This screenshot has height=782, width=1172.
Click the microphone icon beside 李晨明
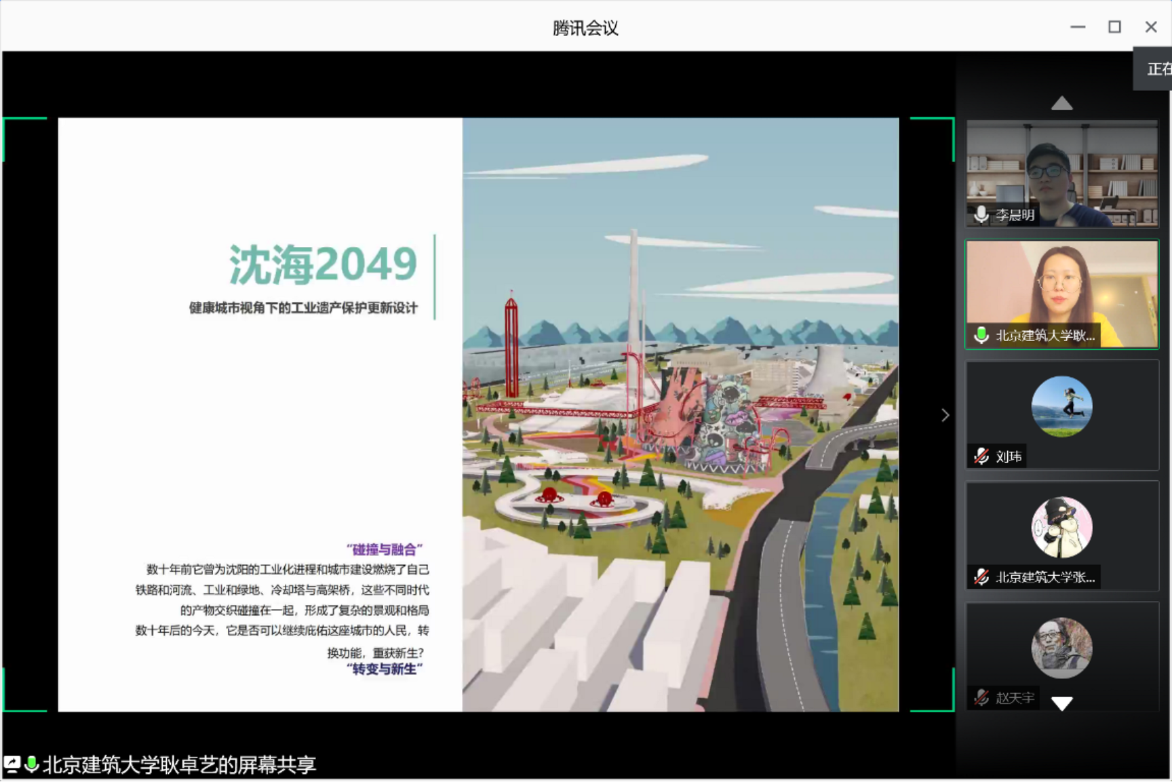981,215
